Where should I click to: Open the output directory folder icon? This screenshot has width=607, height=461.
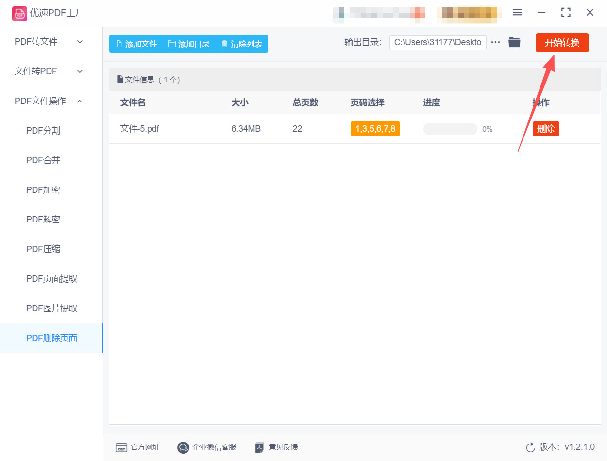[514, 42]
